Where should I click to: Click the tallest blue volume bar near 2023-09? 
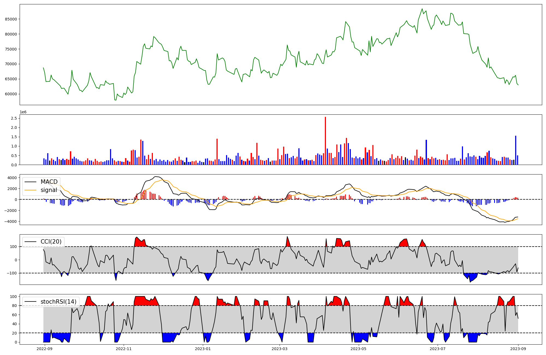(516, 150)
